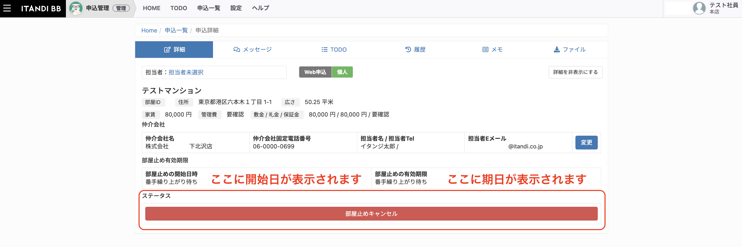This screenshot has width=742, height=247.
Task: Click the 部屋止めキャンセル button
Action: coord(371,214)
